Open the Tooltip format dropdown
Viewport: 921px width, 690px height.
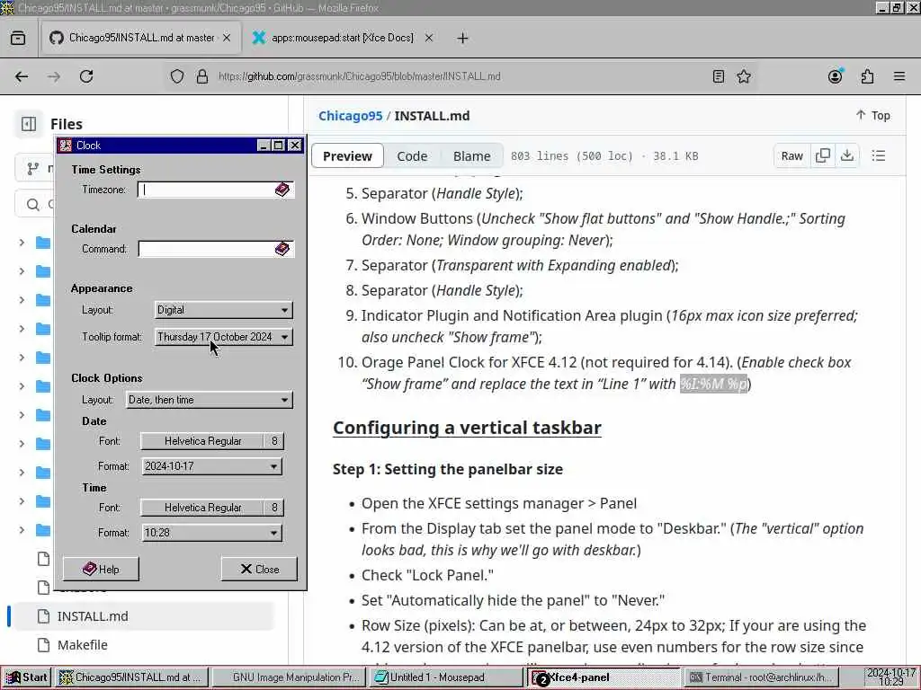[223, 337]
